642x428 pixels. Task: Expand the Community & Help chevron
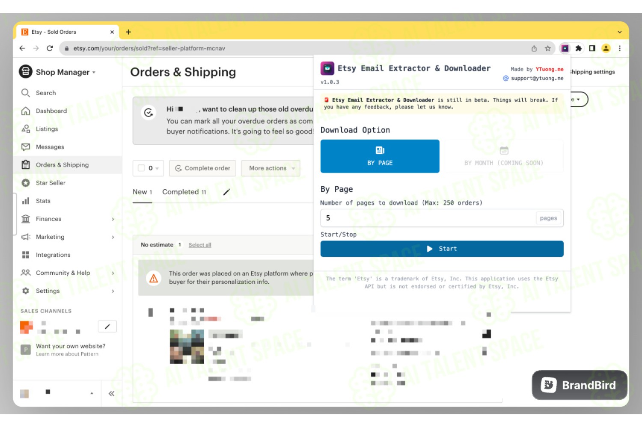tap(113, 273)
